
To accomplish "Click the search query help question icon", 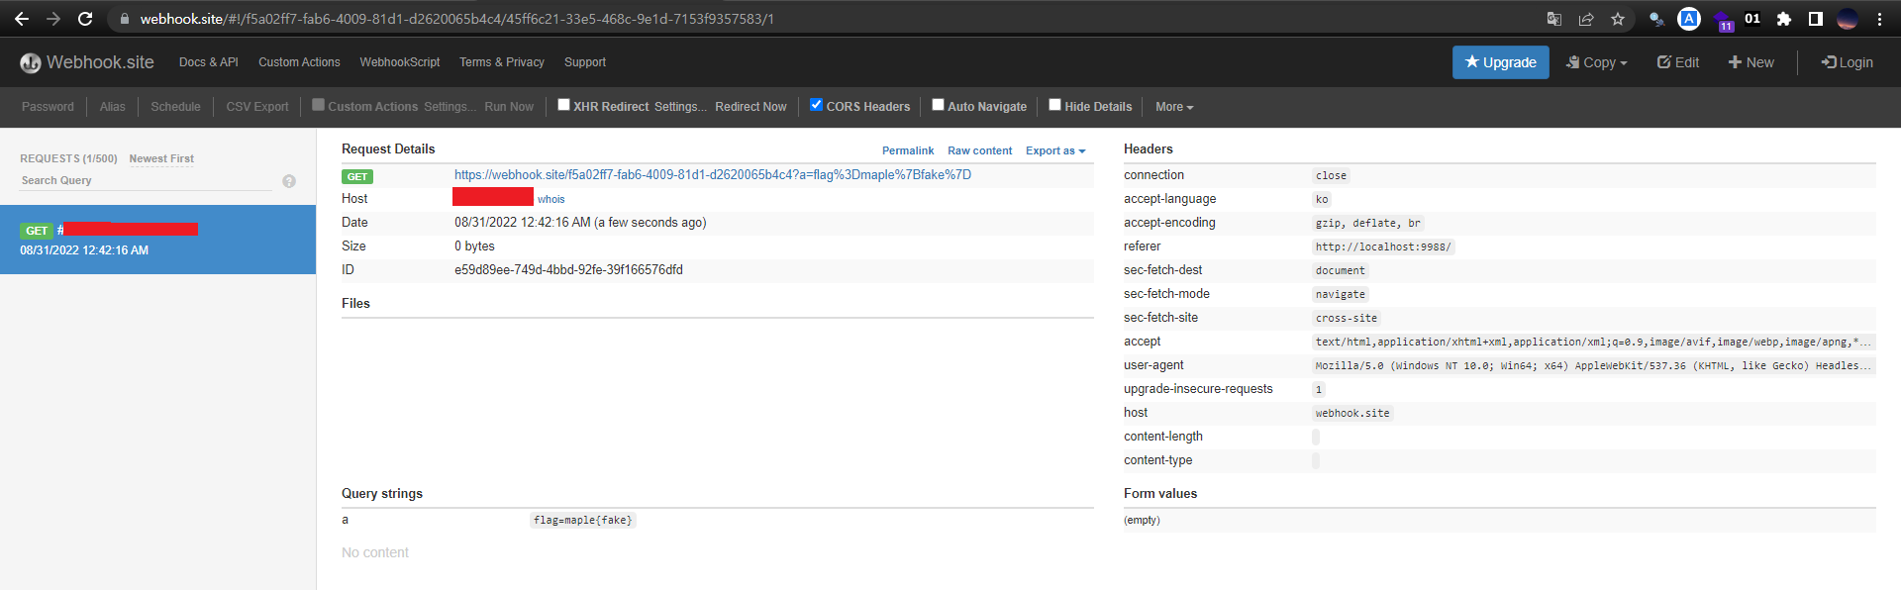I will (x=289, y=181).
